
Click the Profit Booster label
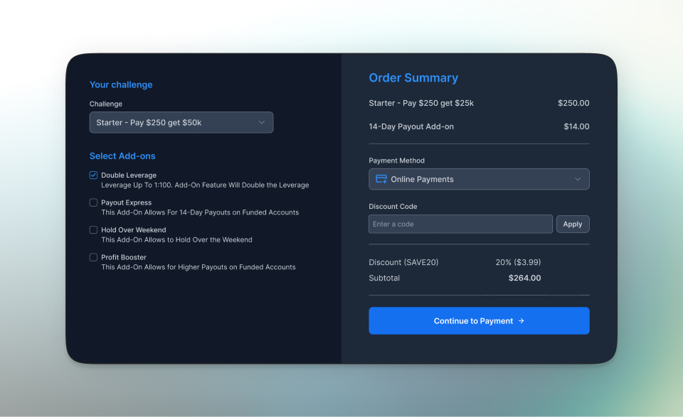coord(124,257)
